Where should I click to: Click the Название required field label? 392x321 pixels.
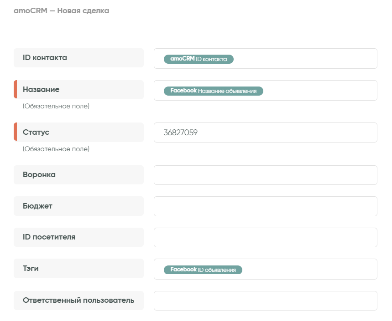pyautogui.click(x=41, y=90)
